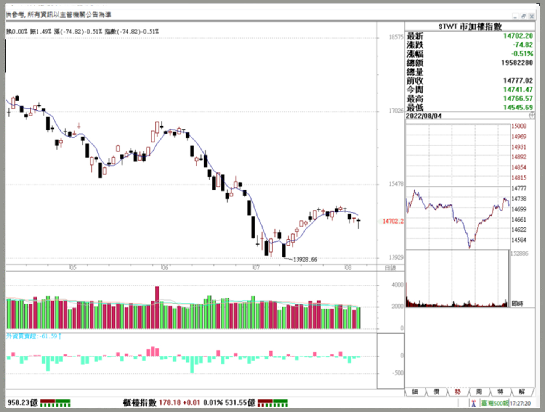This screenshot has height=412, width=545.
Task: Select the latest price 14702.20 value
Action: coord(518,35)
